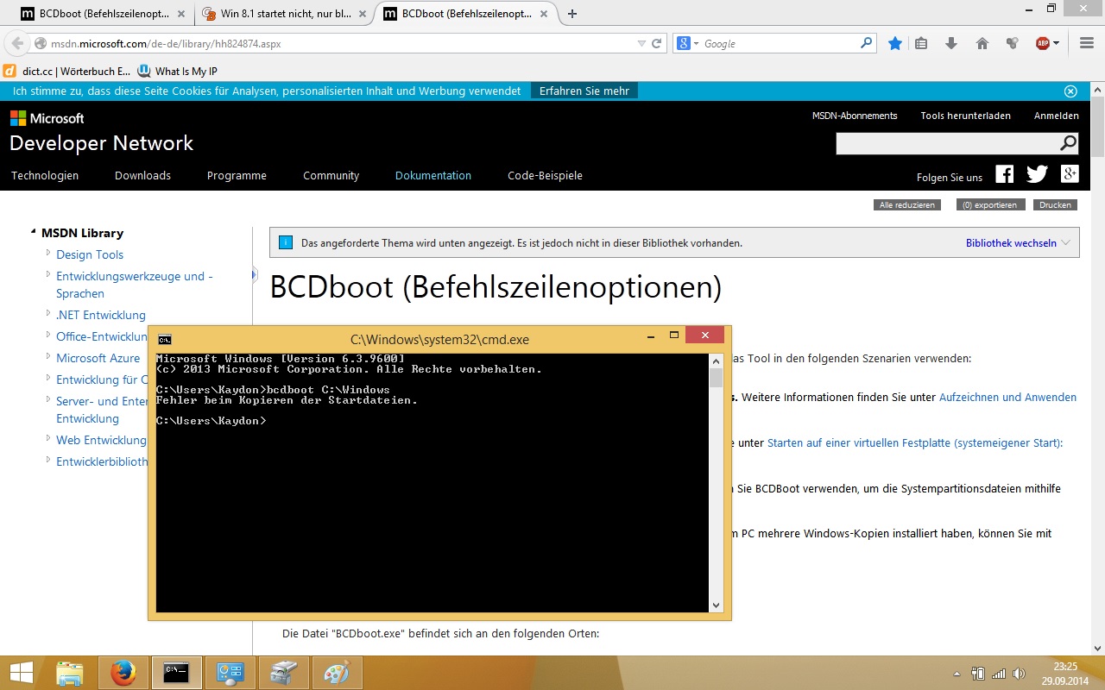The width and height of the screenshot is (1105, 690).
Task: Switch to Firefox in the taskbar
Action: tap(123, 673)
